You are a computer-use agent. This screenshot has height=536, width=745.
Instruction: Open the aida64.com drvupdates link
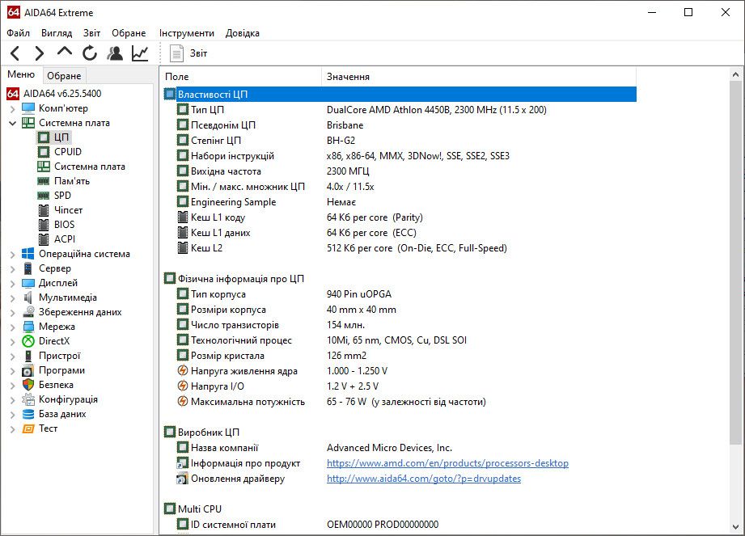[x=424, y=479]
